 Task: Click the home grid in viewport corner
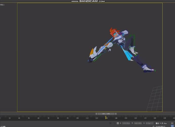[154, 98]
